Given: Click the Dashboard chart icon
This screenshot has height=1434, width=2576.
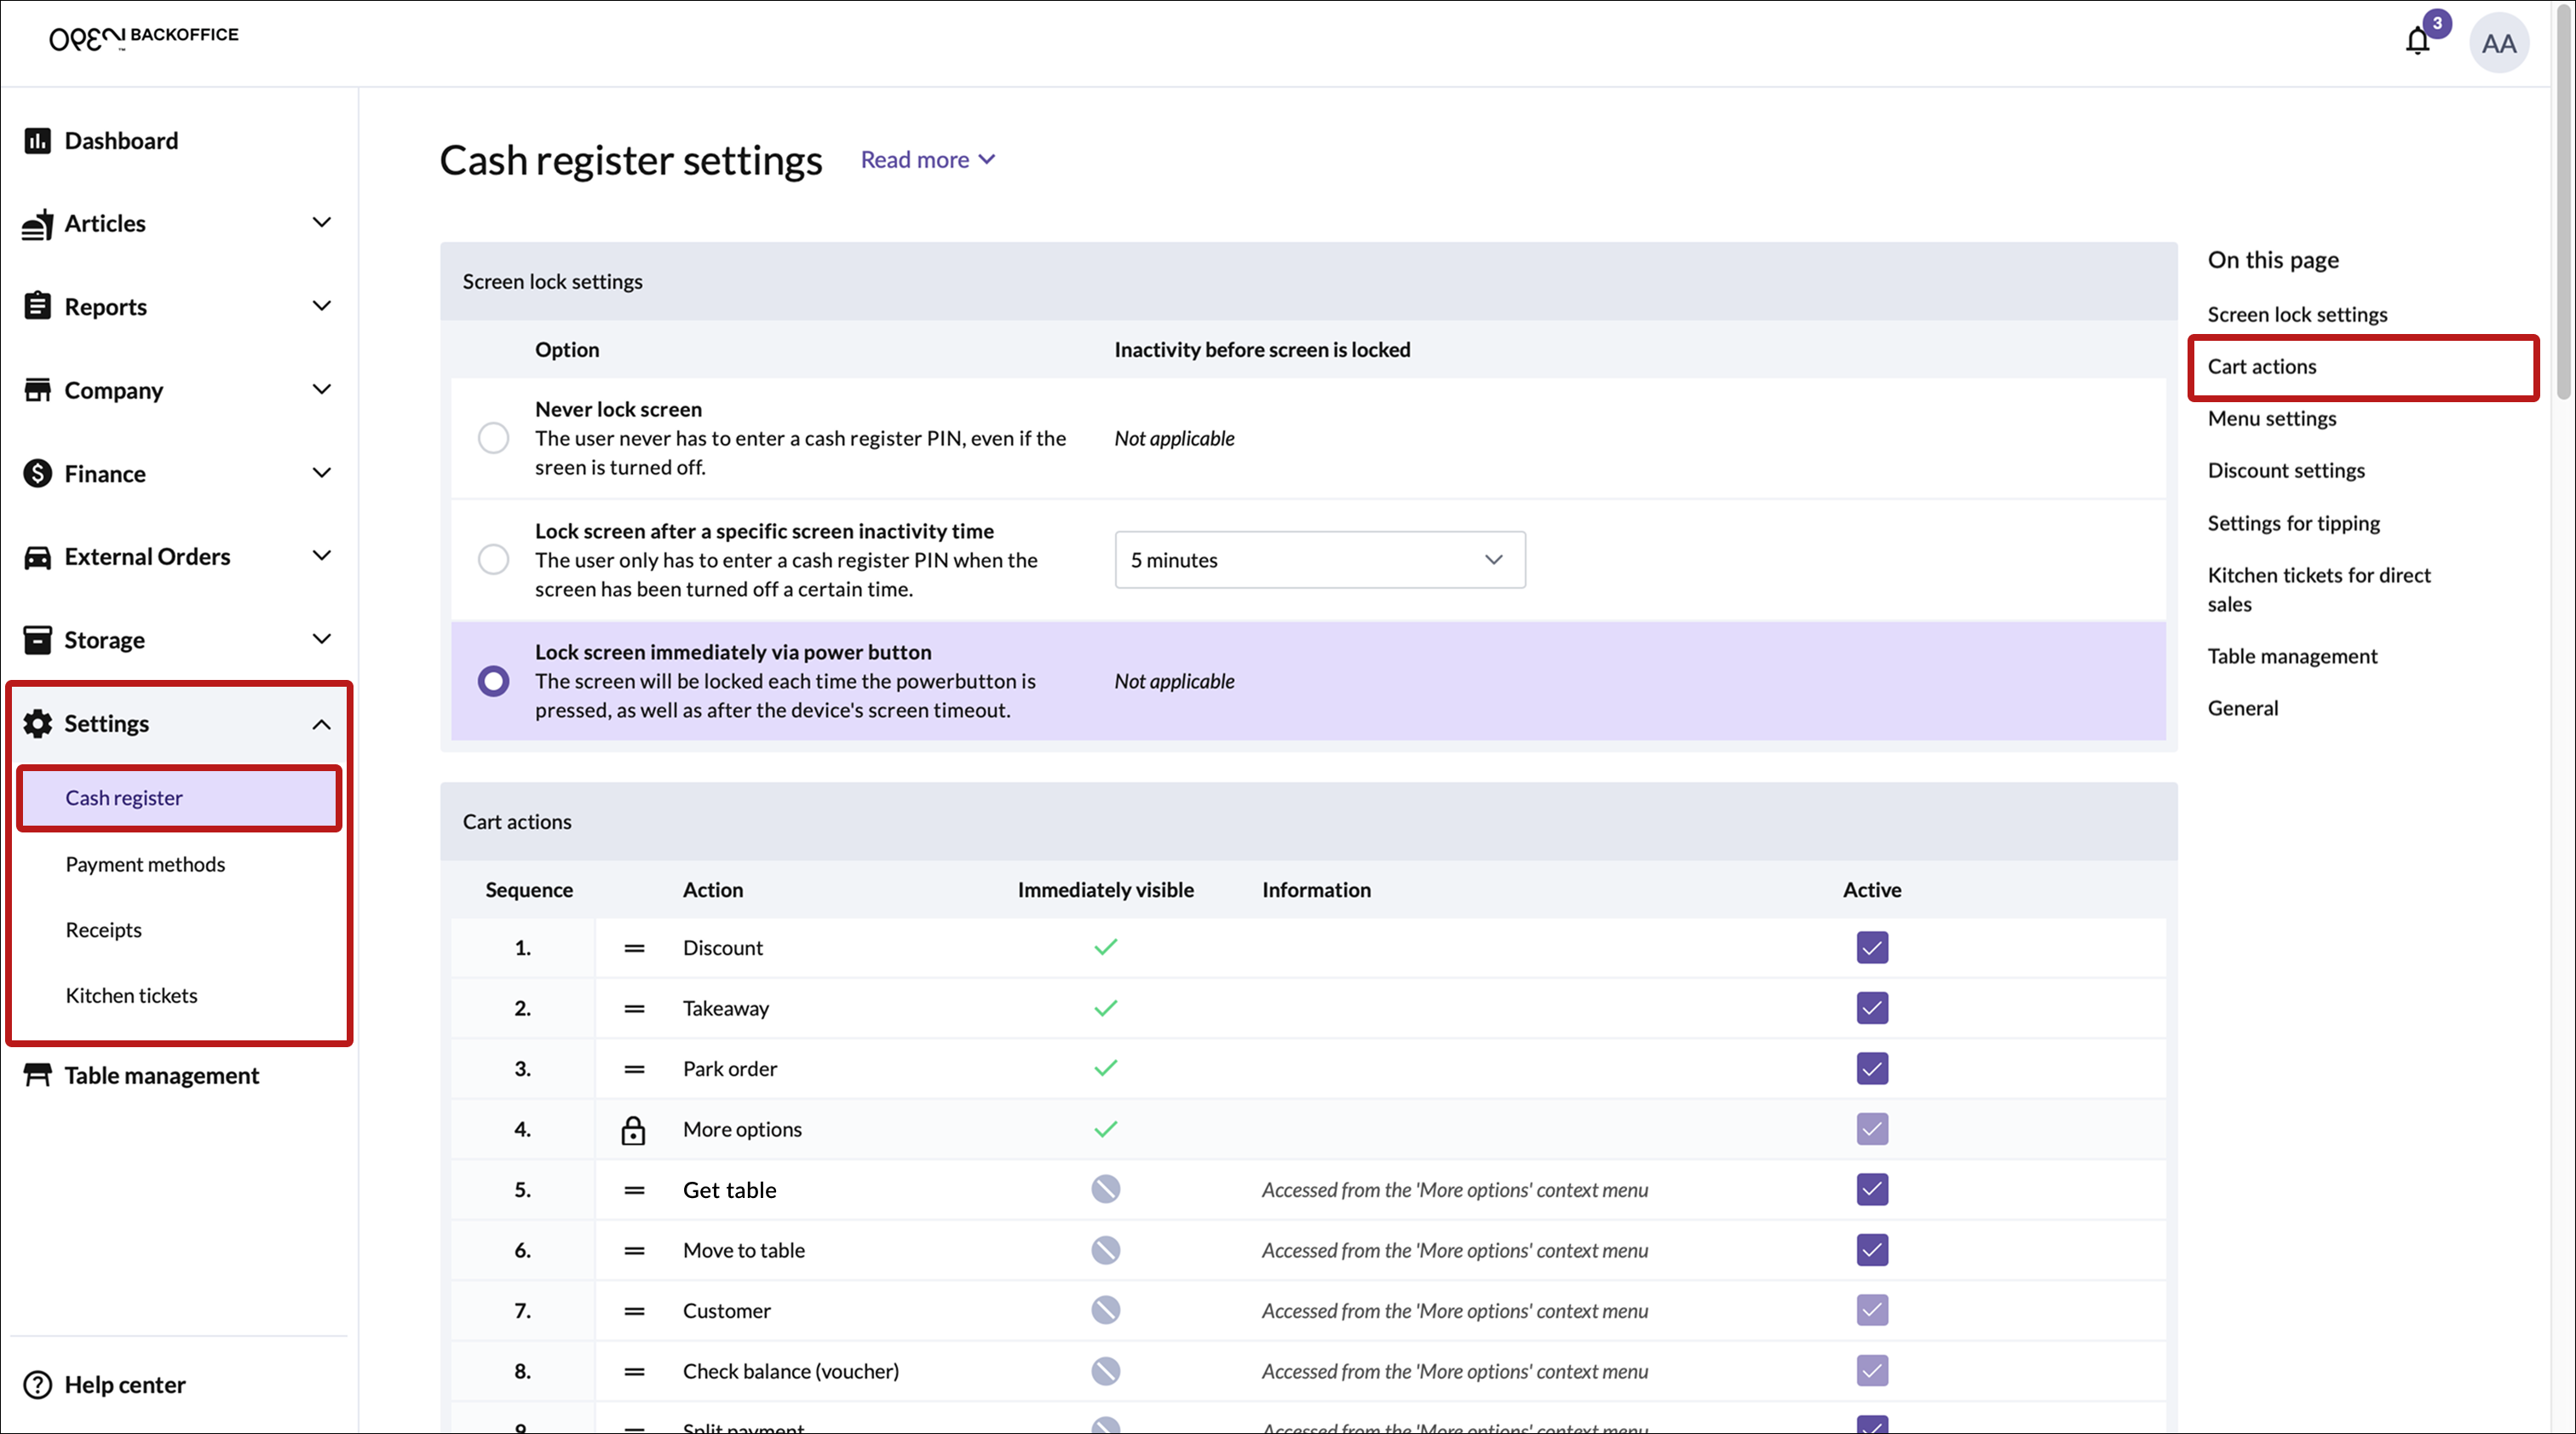Looking at the screenshot, I should coord(37,141).
